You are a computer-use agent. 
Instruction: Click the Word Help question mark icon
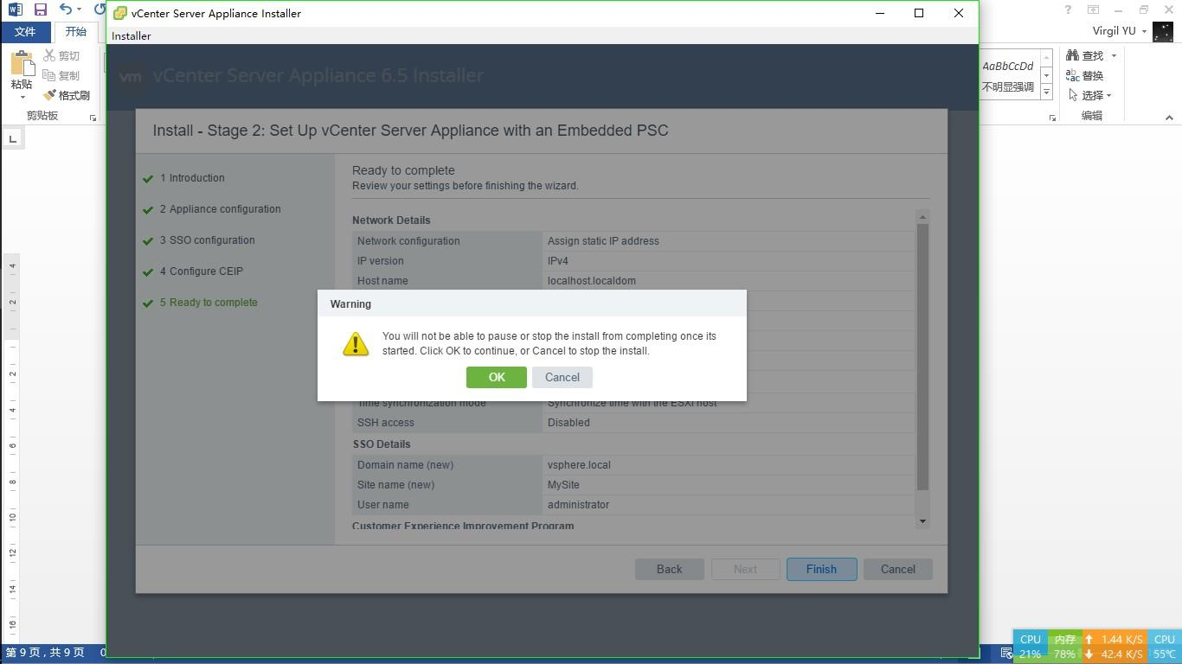(x=1068, y=10)
